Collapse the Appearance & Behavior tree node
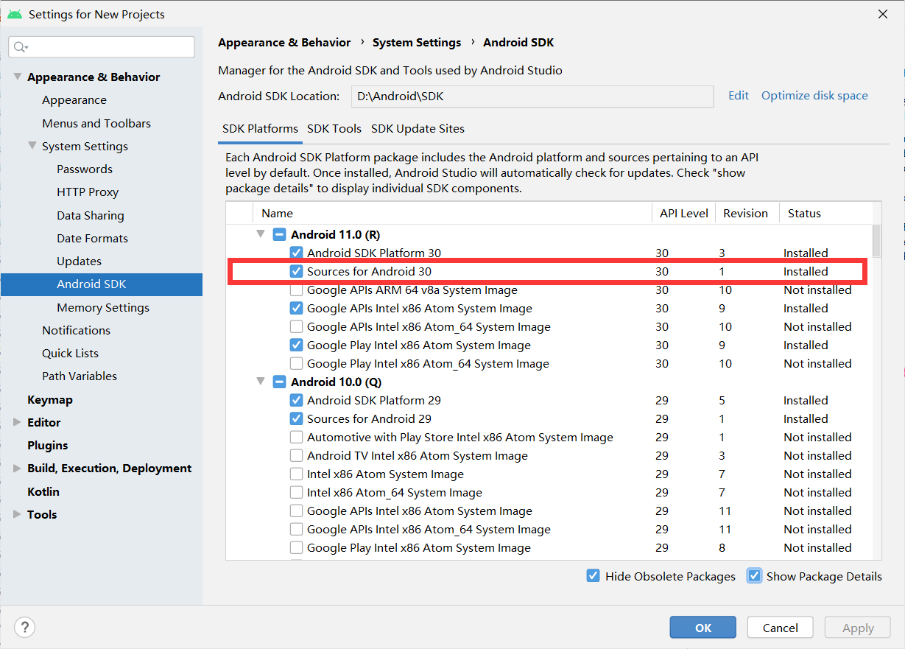 tap(17, 77)
